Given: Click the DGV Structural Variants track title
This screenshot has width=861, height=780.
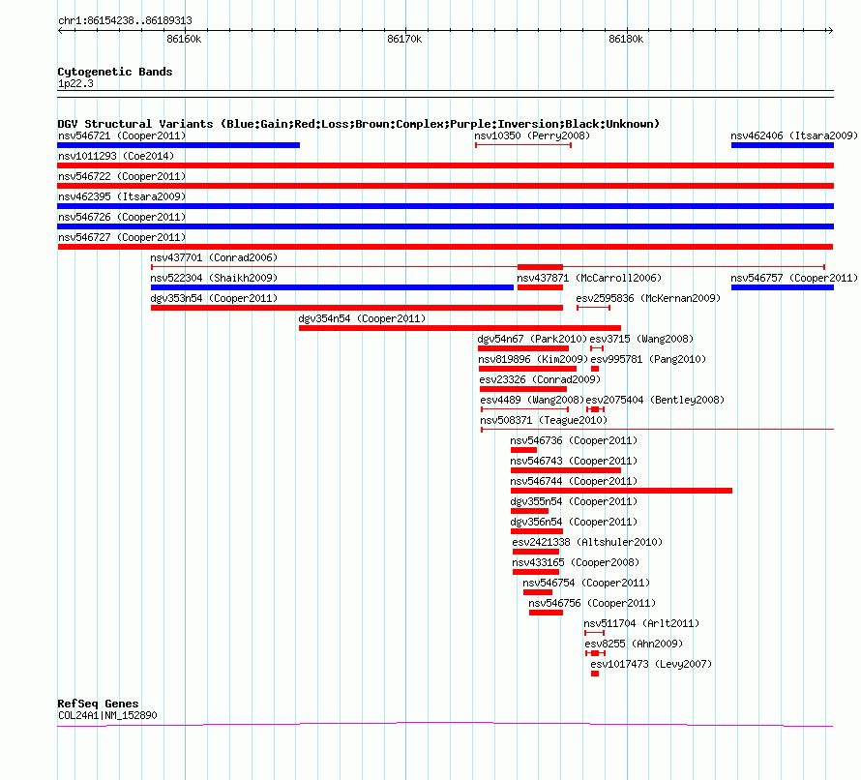Looking at the screenshot, I should (359, 124).
